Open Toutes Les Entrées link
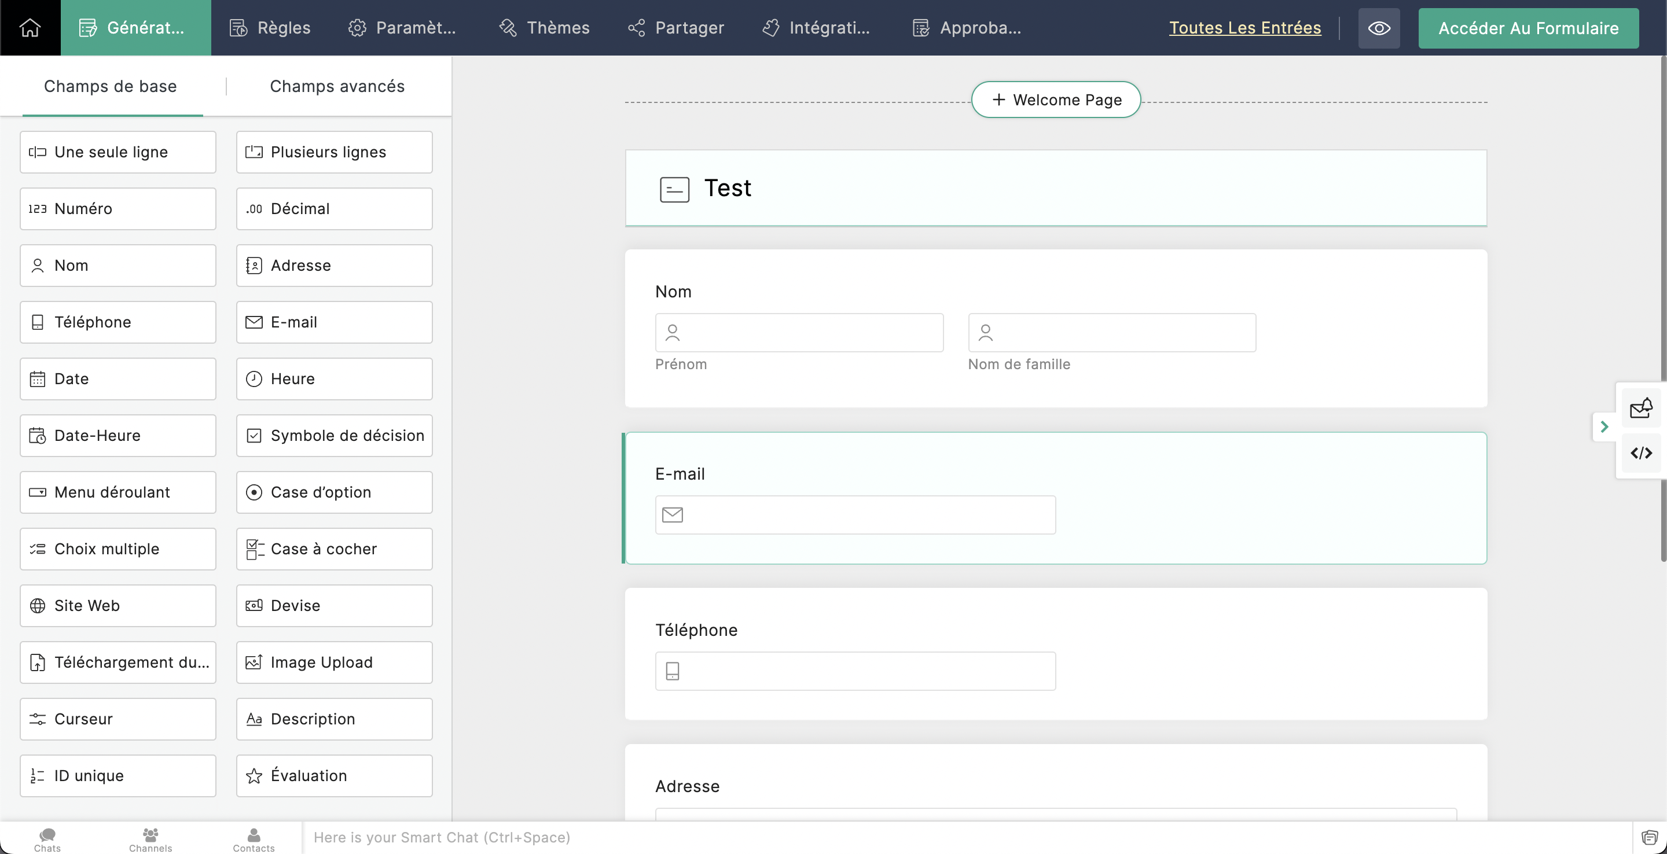The width and height of the screenshot is (1667, 854). pos(1244,28)
